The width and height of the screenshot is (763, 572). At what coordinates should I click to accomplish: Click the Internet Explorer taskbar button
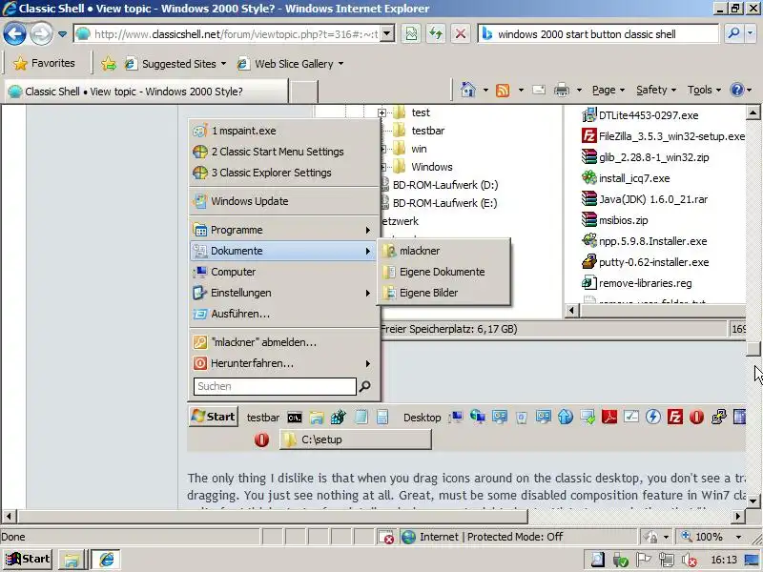tap(106, 560)
